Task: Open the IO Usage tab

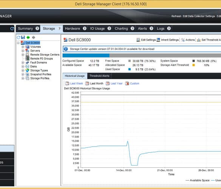Action: (x=97, y=29)
